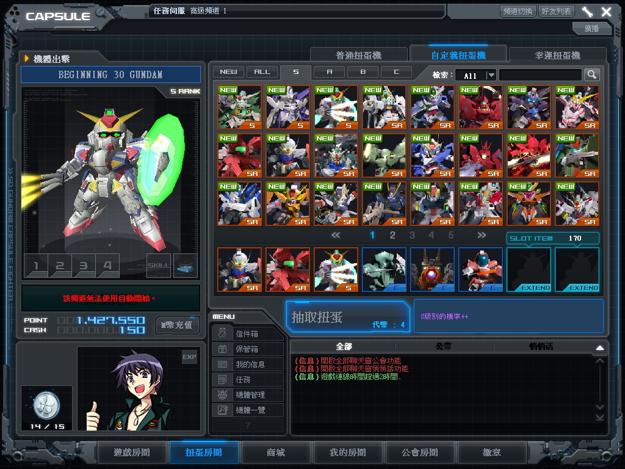Toggle the NEW filter button
The height and width of the screenshot is (469, 625).
228,71
